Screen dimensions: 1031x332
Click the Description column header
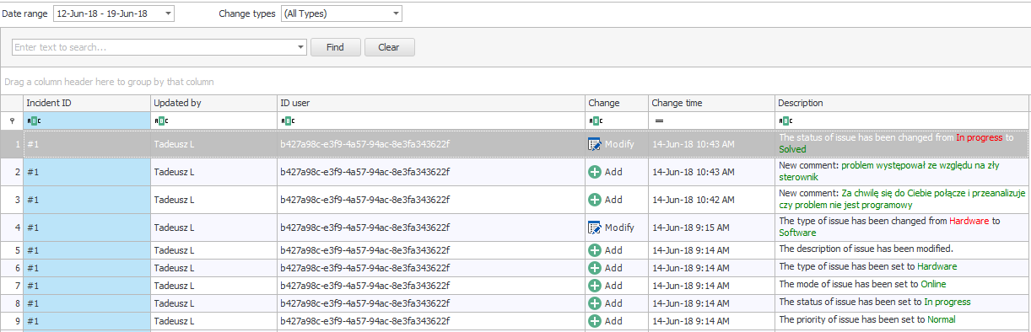902,103
